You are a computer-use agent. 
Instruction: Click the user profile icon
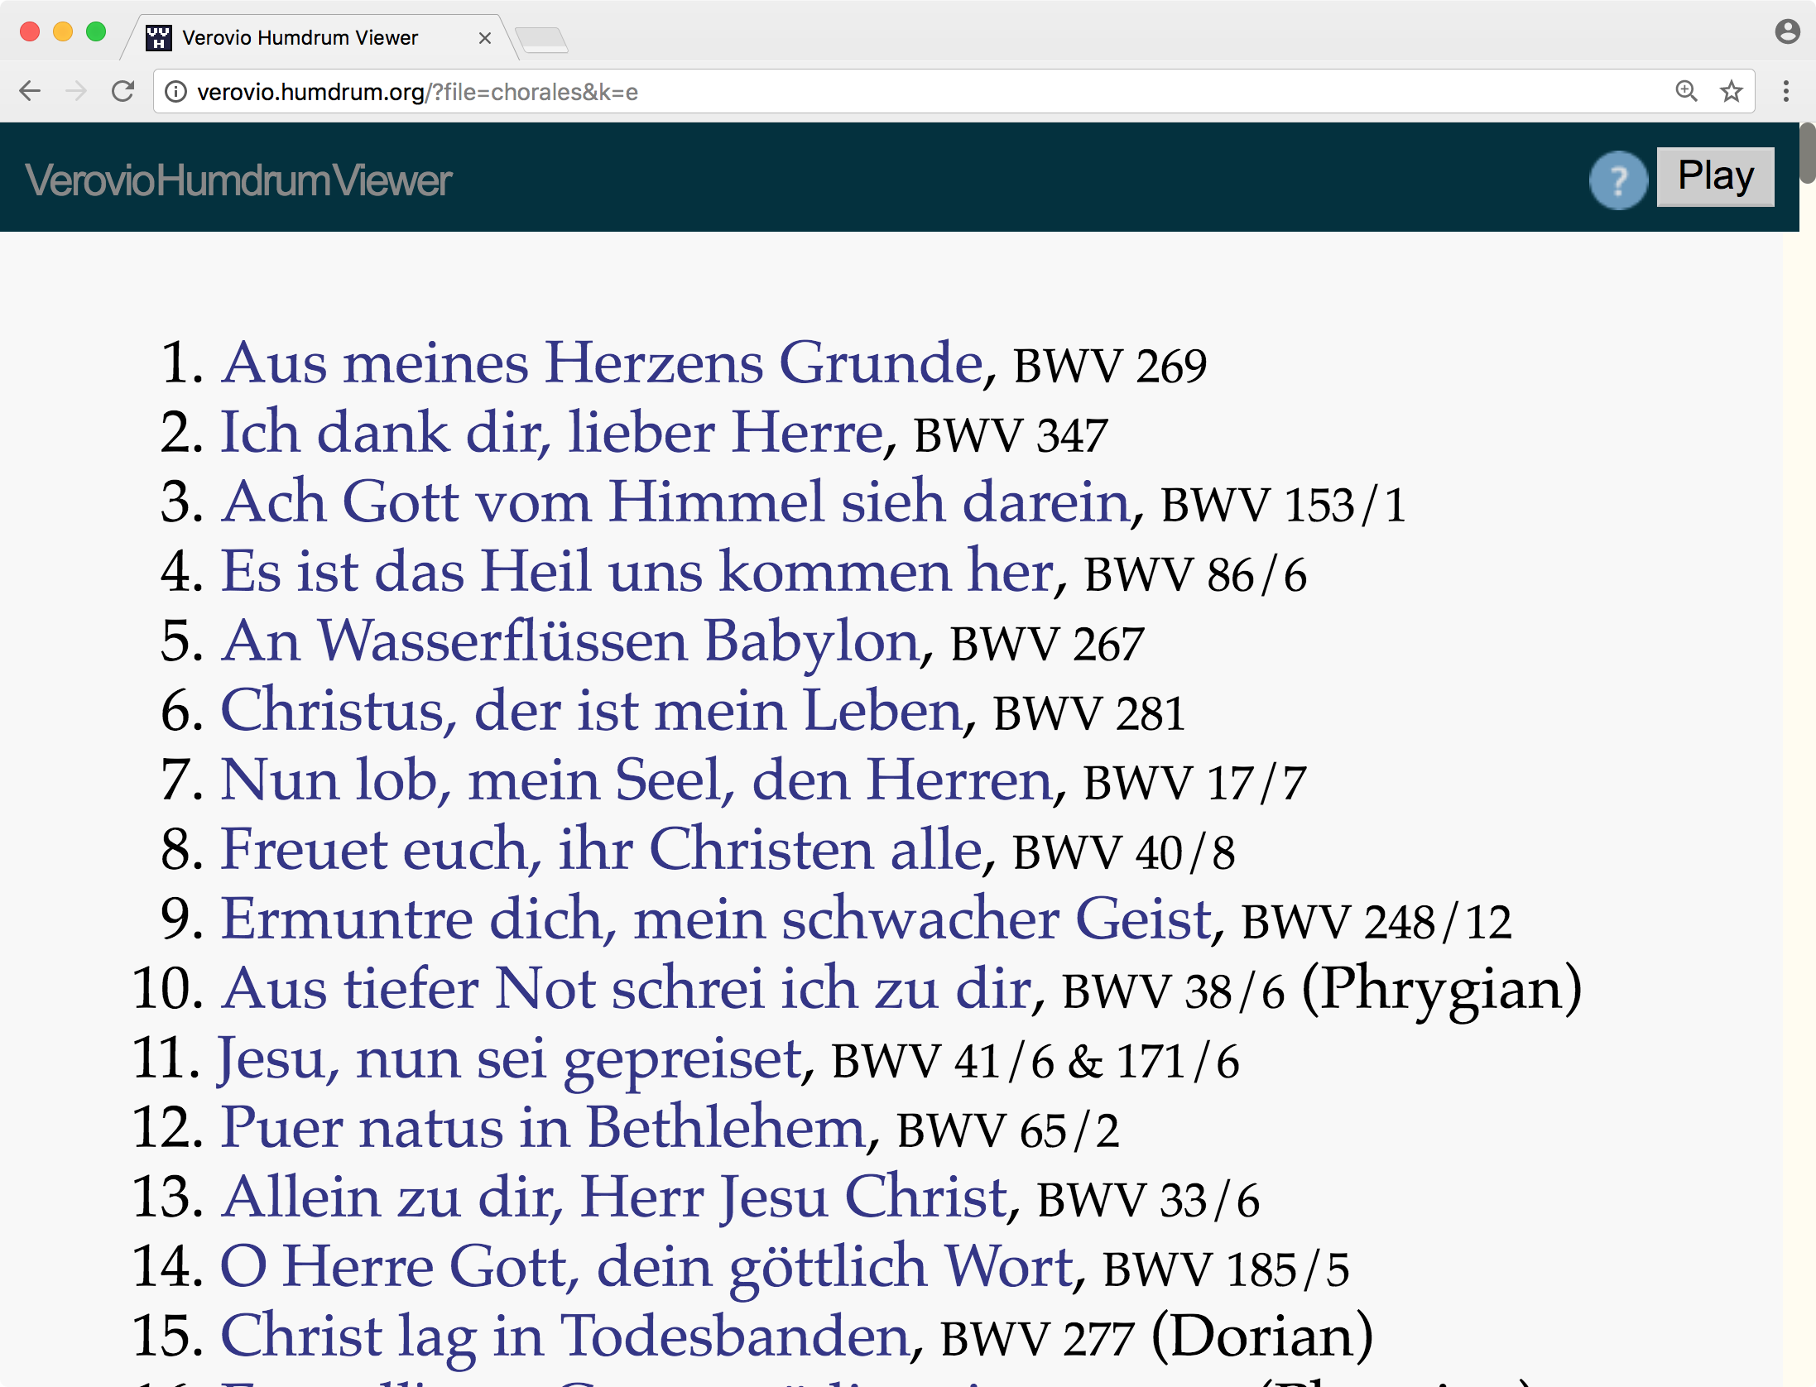[x=1787, y=32]
